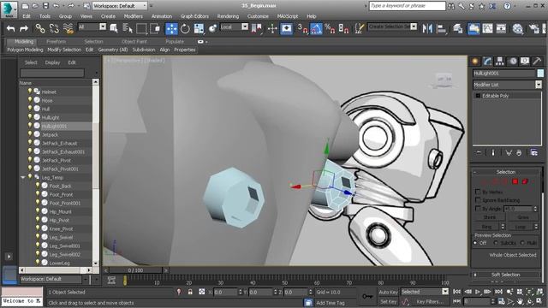Screen dimensions: 548x308
Task: Open the Layer Manager icon
Action: tap(458, 28)
